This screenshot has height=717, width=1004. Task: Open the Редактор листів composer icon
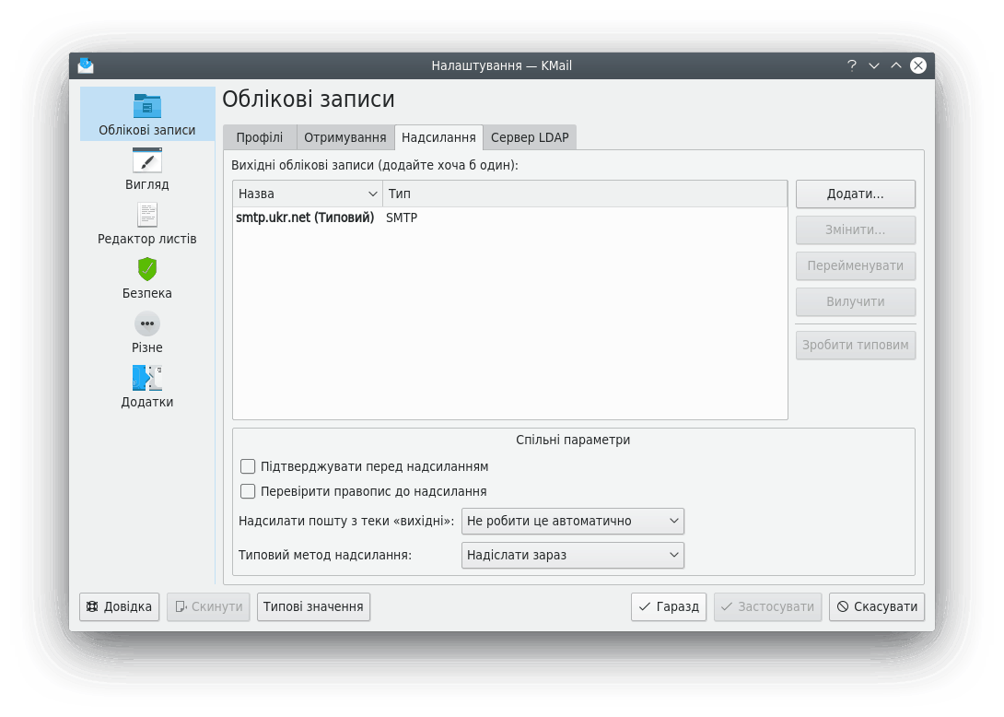(147, 215)
